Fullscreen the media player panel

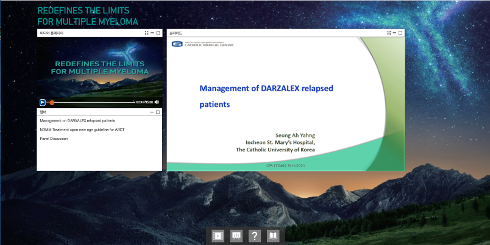coord(146,33)
